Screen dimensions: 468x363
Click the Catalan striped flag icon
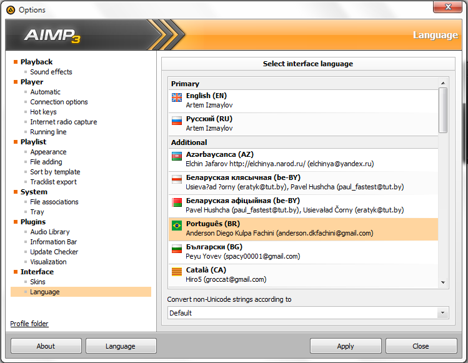[177, 272]
